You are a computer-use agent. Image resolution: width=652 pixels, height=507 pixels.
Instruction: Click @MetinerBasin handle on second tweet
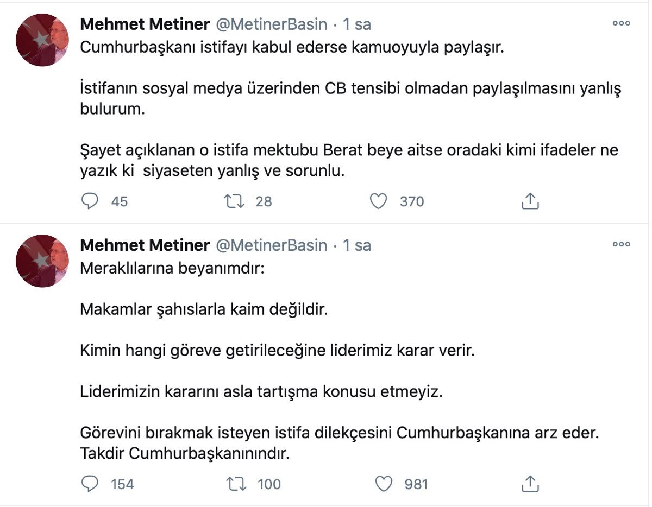[x=272, y=245]
